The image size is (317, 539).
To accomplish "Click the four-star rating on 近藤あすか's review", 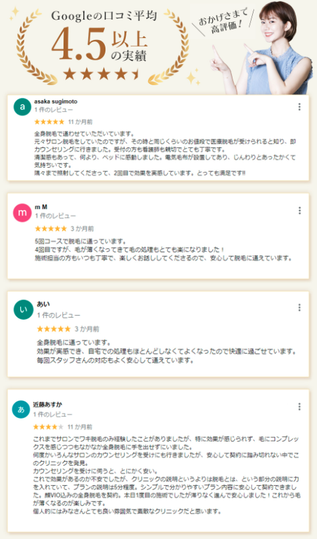I will (x=48, y=427).
